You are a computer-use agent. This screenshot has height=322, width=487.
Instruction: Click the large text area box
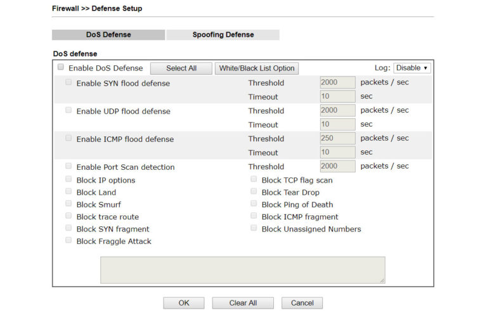click(x=242, y=269)
